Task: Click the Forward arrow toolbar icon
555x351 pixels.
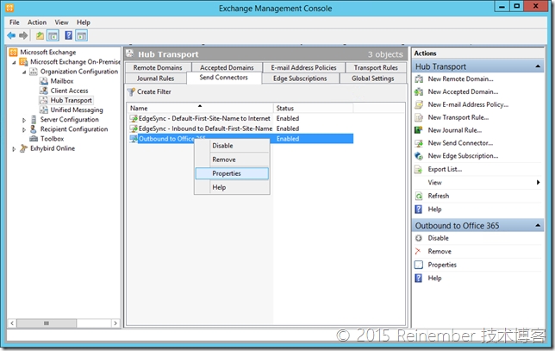Action: click(x=23, y=35)
